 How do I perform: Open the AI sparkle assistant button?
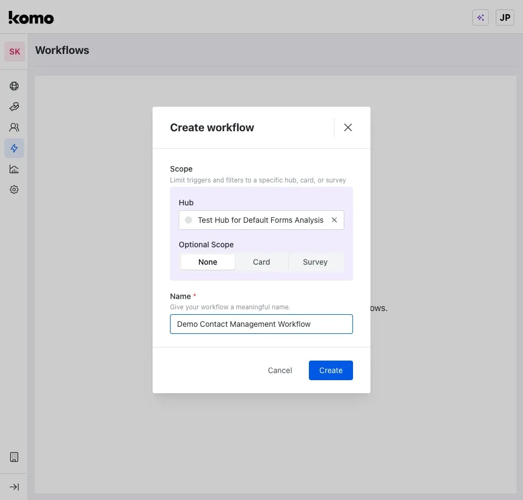(481, 17)
